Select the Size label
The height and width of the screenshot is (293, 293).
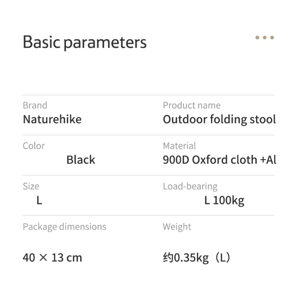(x=31, y=186)
